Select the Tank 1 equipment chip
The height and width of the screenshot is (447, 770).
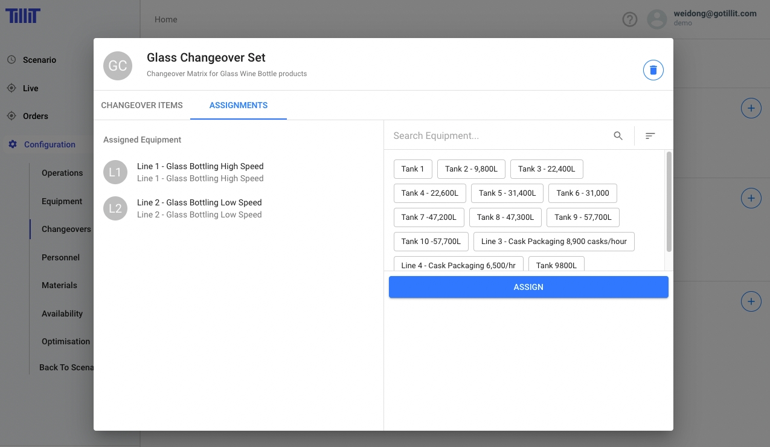click(412, 169)
